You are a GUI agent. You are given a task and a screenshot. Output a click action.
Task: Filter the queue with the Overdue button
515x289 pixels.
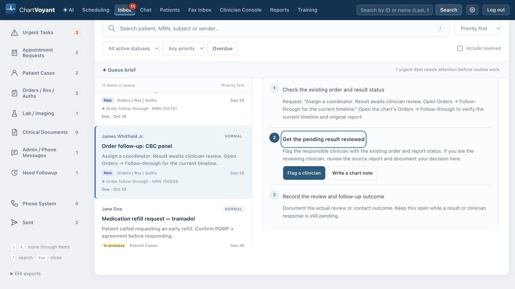pyautogui.click(x=222, y=49)
